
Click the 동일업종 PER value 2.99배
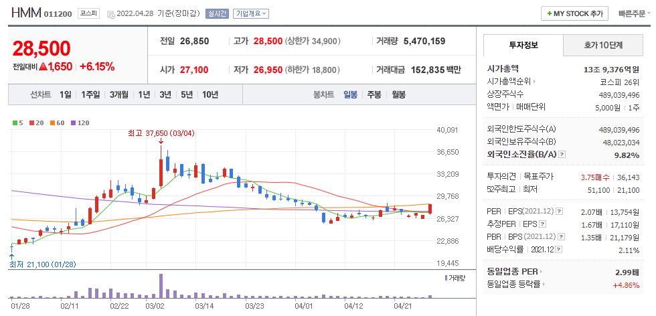pyautogui.click(x=627, y=272)
